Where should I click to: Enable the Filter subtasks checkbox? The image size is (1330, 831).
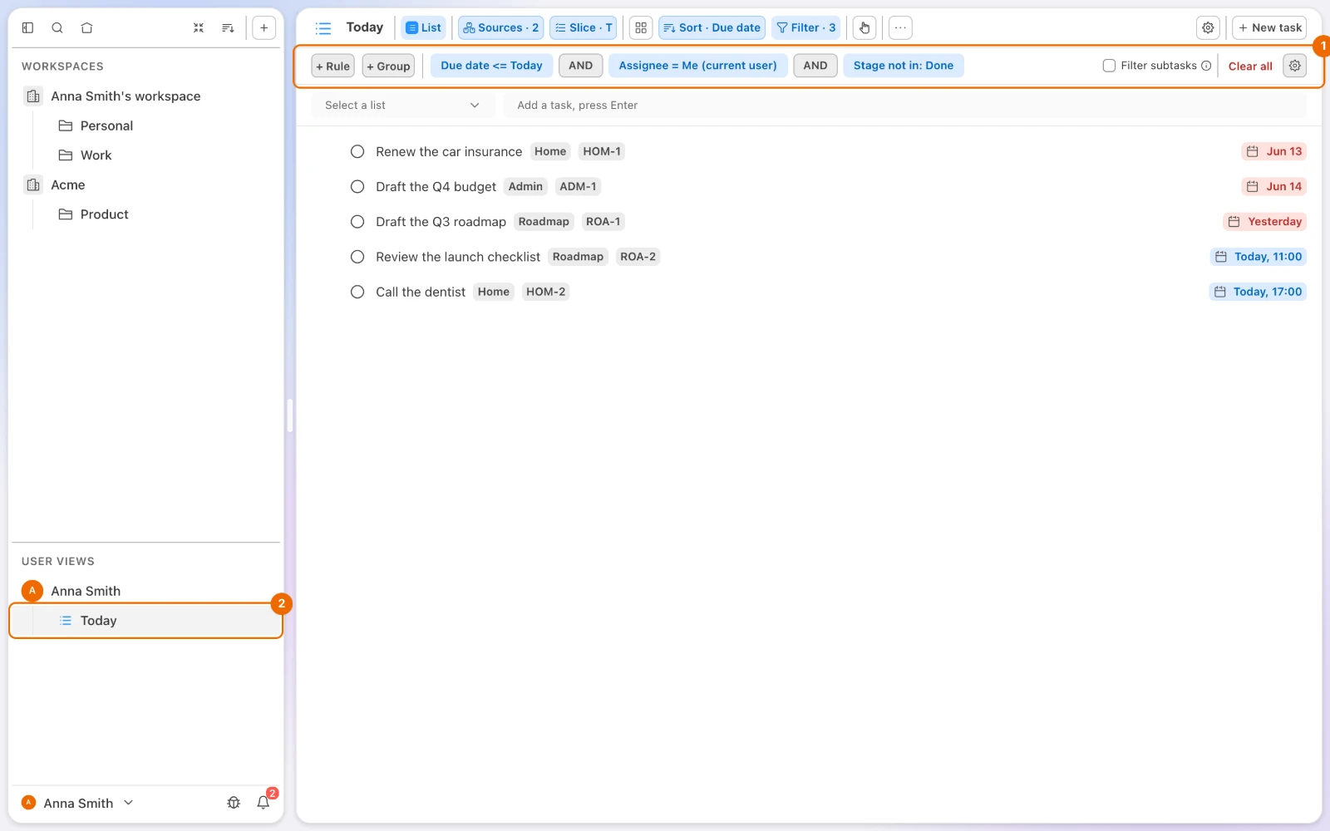point(1109,66)
